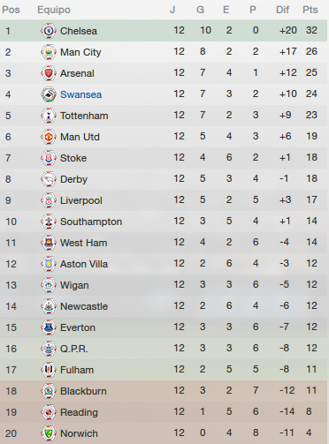Select the Arsenal crest icon
This screenshot has height=444, width=329.
49,73
